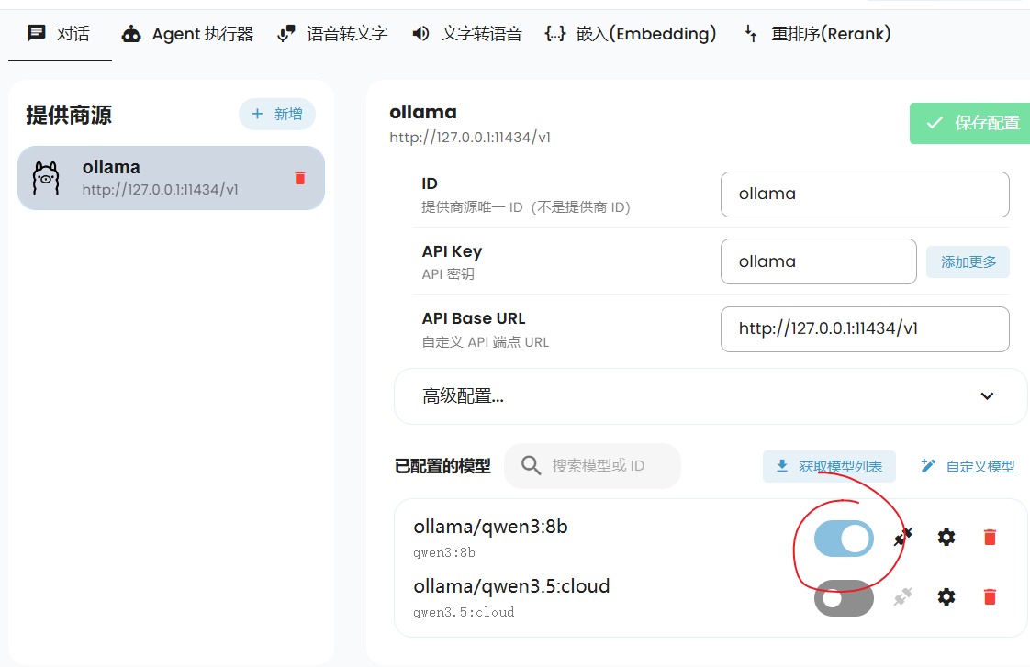Click the ollama/qwen3.5:cloud model name
This screenshot has height=667, width=1030.
point(511,585)
